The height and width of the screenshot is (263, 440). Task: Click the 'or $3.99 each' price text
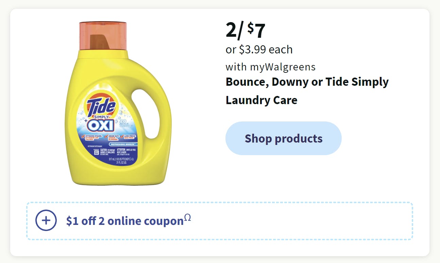tap(259, 50)
